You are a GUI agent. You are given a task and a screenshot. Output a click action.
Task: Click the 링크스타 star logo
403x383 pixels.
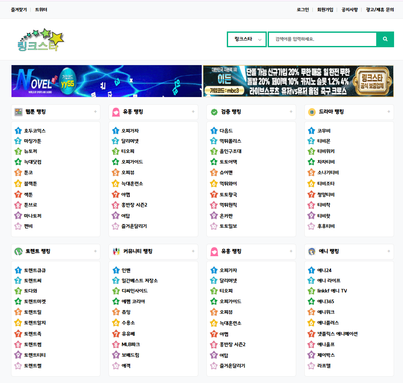click(x=40, y=40)
